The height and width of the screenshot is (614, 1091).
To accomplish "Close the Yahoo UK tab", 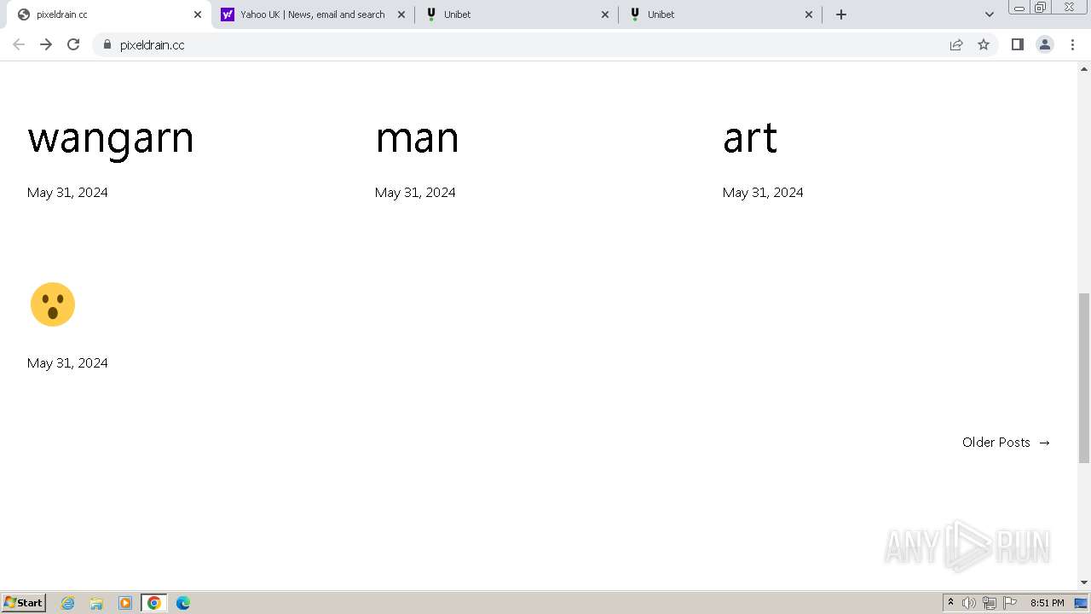I will pyautogui.click(x=401, y=14).
